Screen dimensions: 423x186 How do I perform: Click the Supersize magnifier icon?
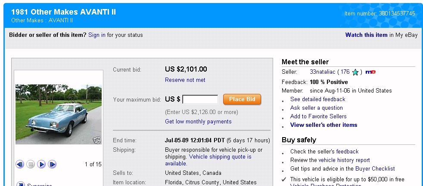click(20, 184)
